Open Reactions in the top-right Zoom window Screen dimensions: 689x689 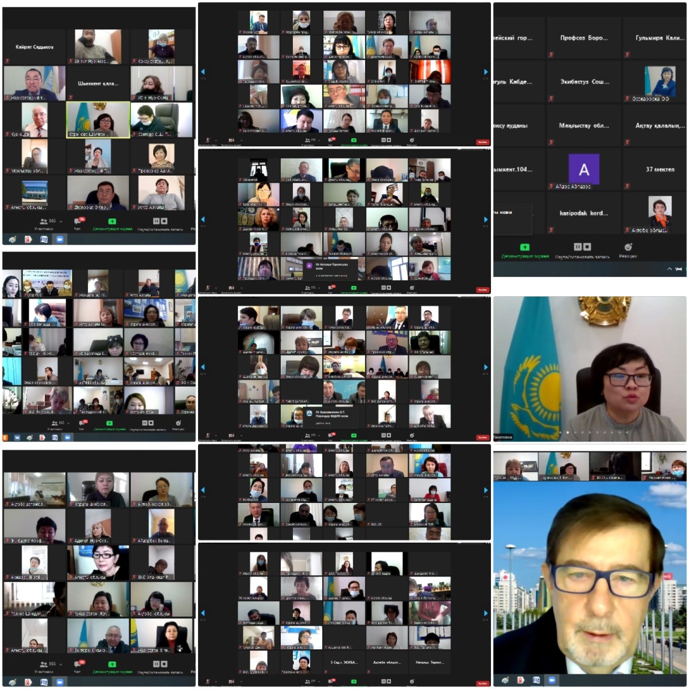pyautogui.click(x=628, y=247)
